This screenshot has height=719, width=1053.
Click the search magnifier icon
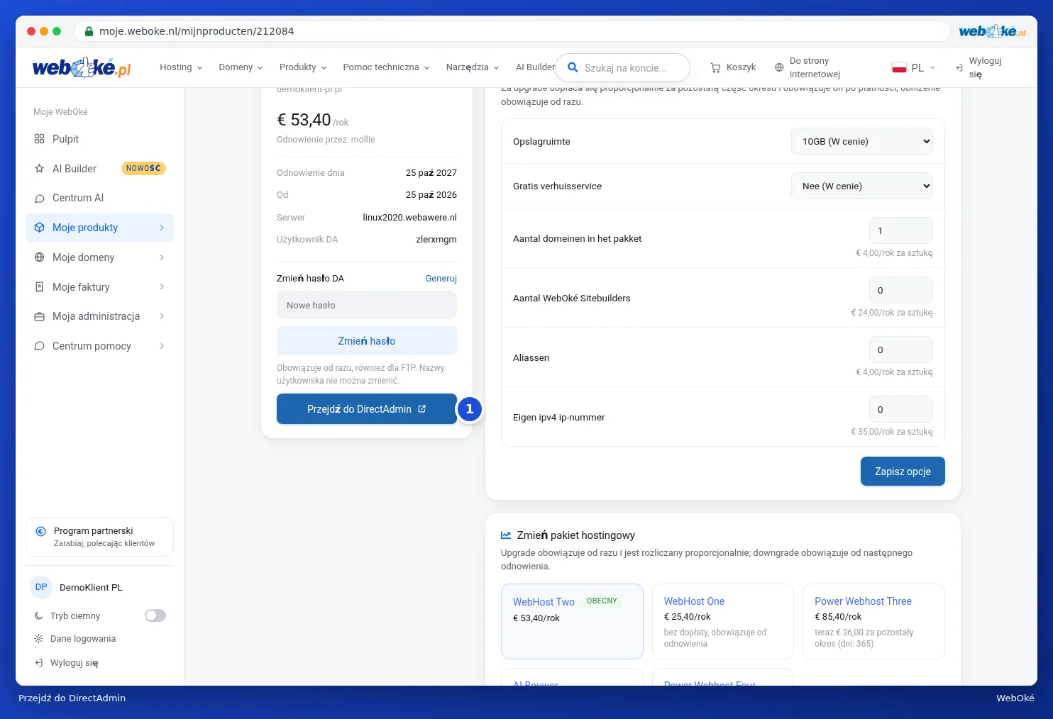[x=573, y=67]
